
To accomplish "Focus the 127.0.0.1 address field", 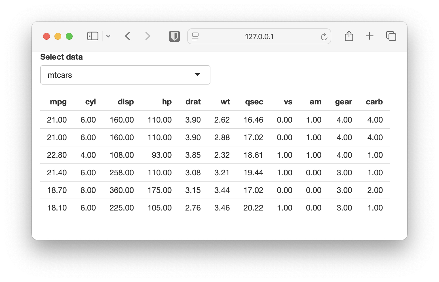I will (259, 36).
